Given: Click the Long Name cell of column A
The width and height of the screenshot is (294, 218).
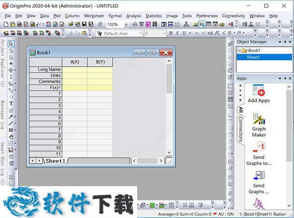Looking at the screenshot, I should point(74,70).
